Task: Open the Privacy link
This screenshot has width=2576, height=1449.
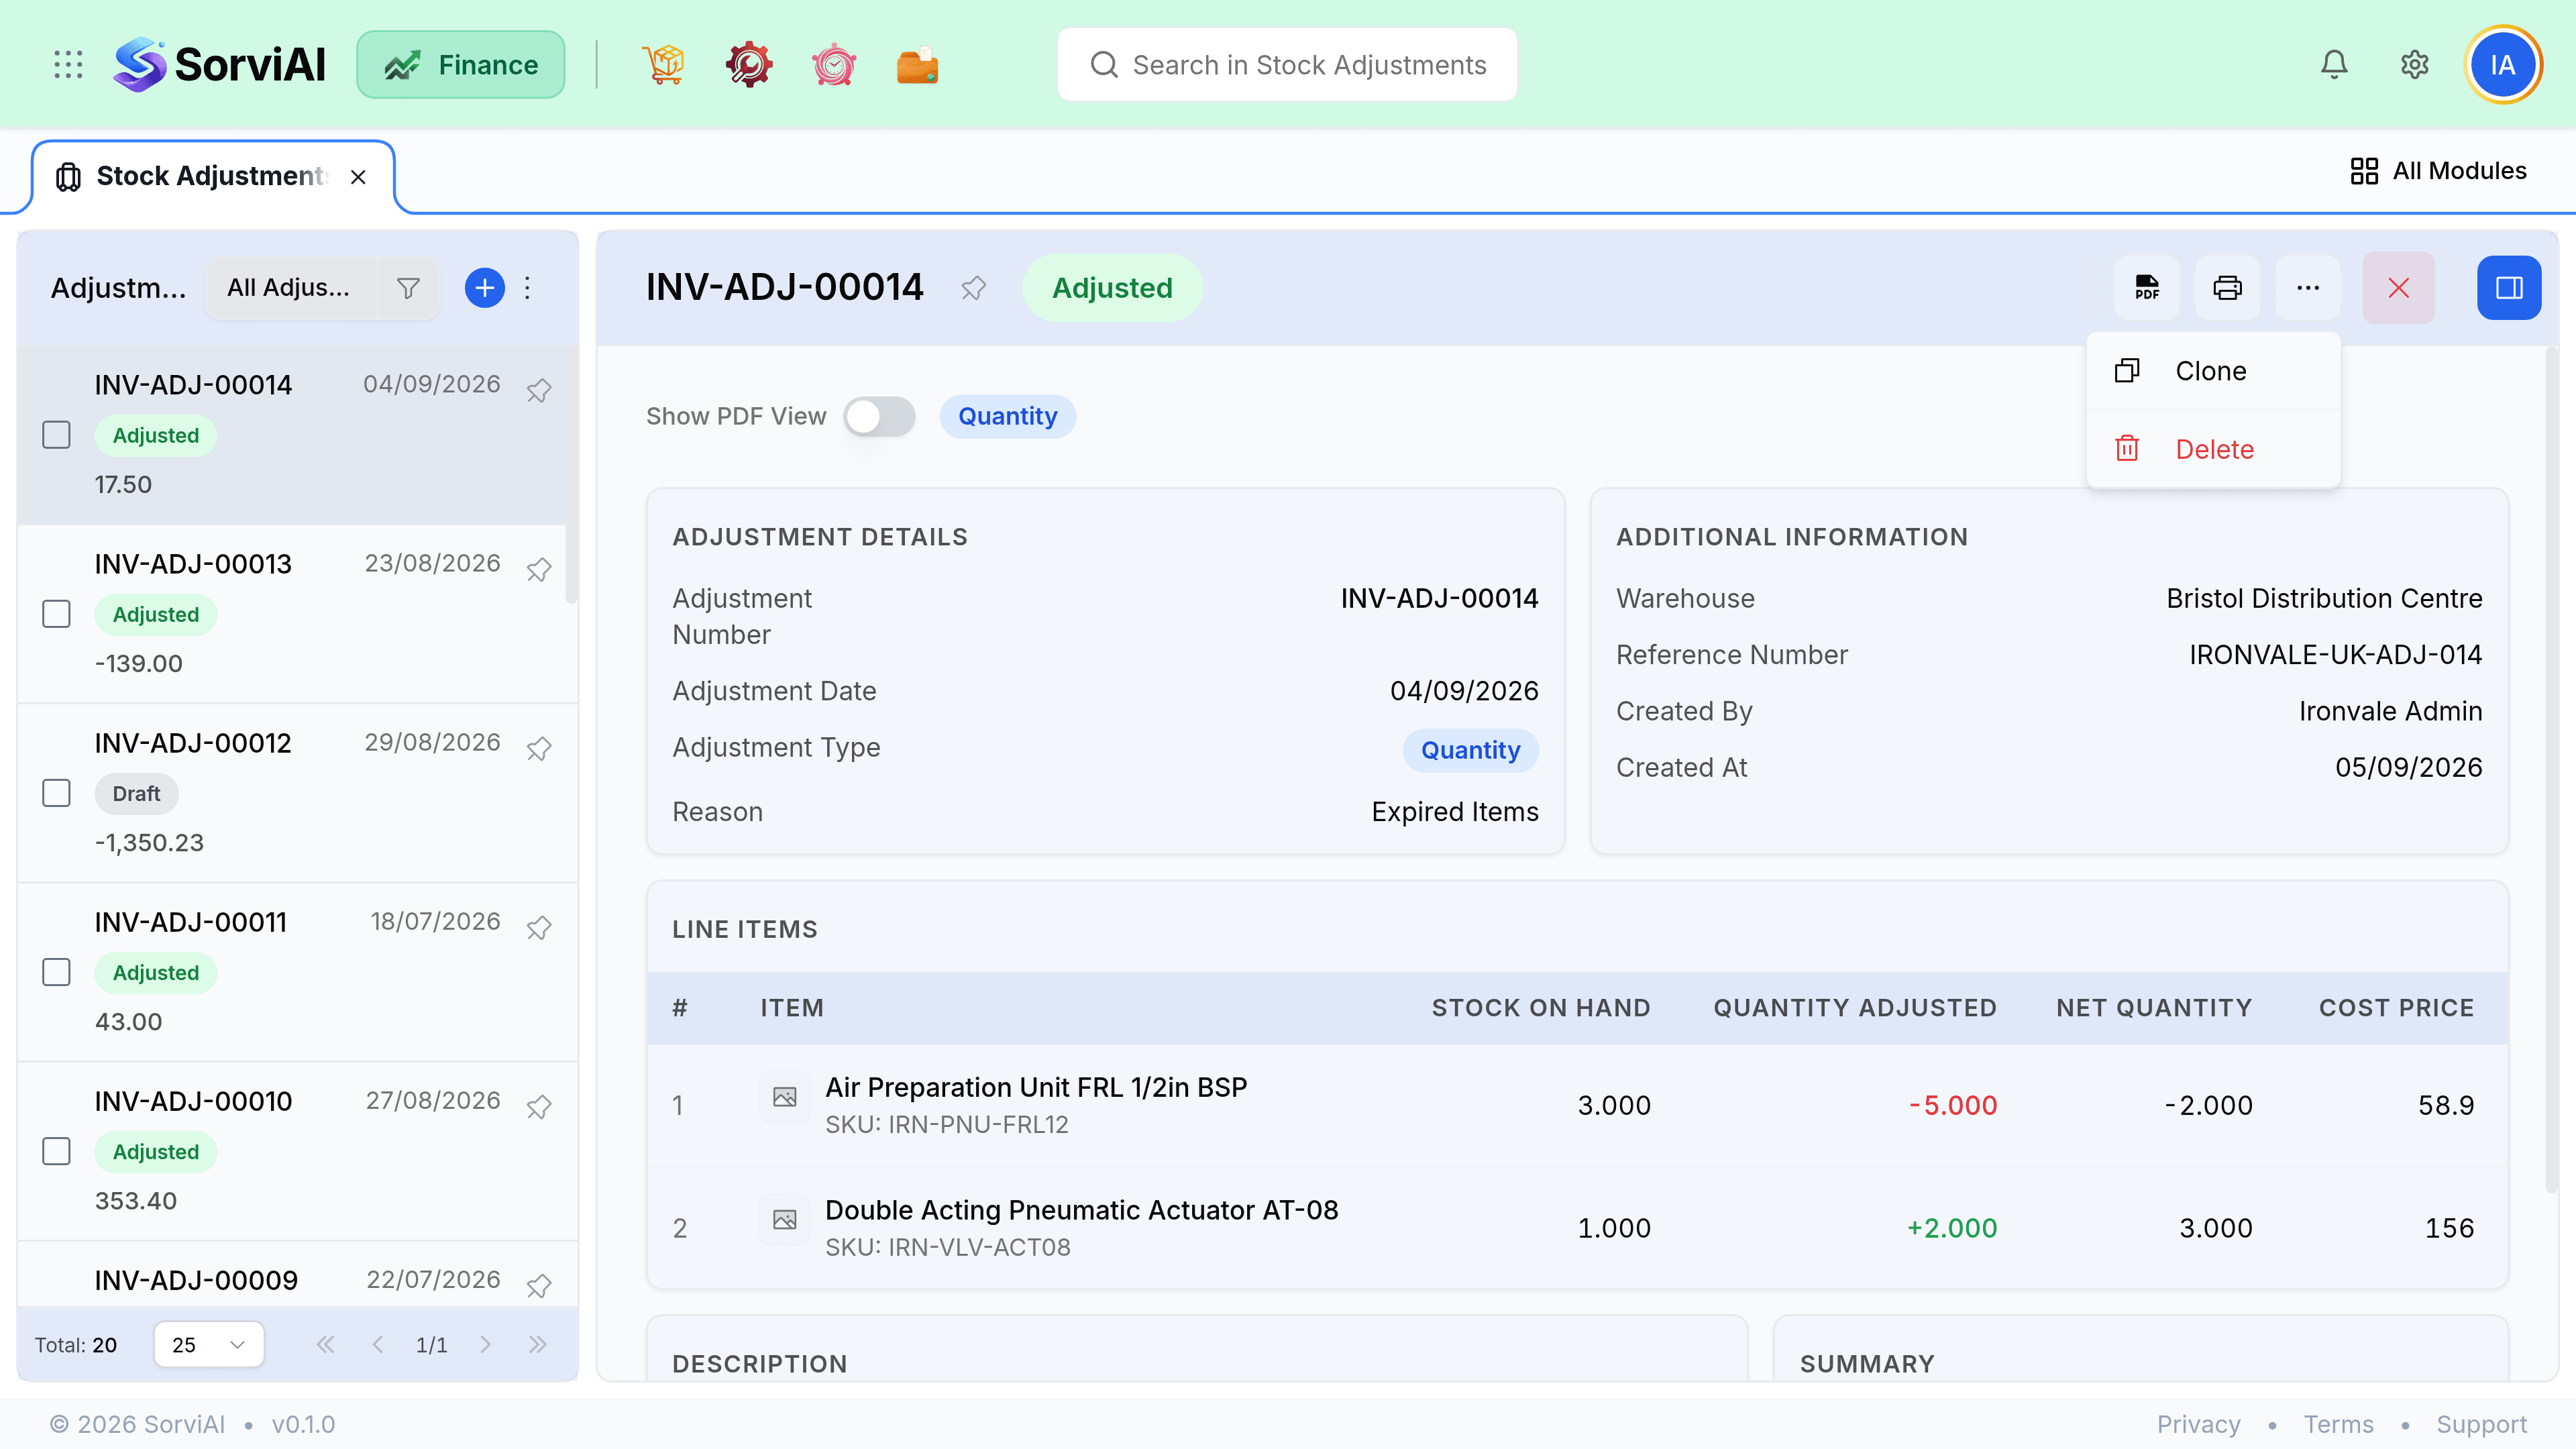Action: (2198, 1424)
